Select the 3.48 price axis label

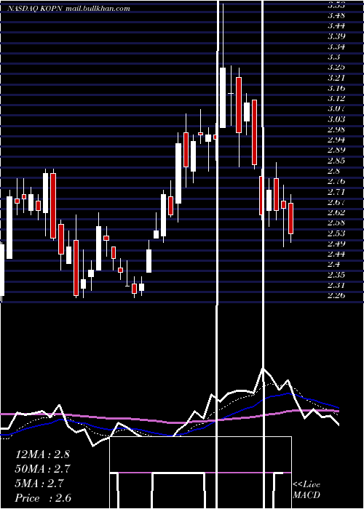click(336, 15)
